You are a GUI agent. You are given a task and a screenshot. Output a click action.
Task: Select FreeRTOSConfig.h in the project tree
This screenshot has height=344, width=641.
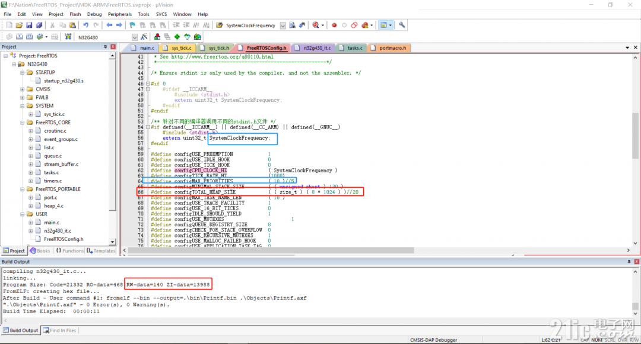click(x=64, y=239)
